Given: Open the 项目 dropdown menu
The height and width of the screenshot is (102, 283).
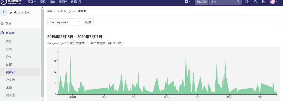Looking at the screenshot, I should [x=32, y=2].
